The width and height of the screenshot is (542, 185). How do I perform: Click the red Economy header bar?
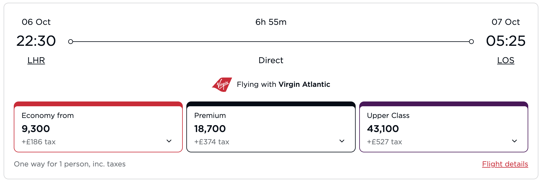coord(98,104)
